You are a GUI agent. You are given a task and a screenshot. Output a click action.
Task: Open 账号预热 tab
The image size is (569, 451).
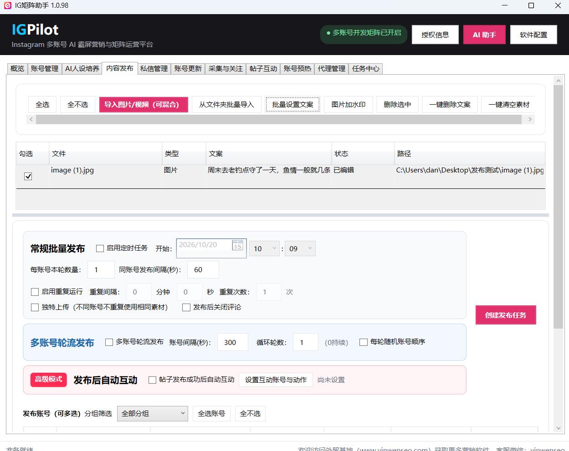[x=297, y=69]
